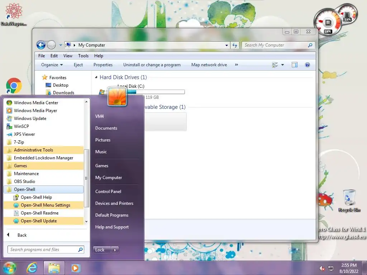Launch WinSCP from the programs list
This screenshot has height=275, width=367.
44,126
